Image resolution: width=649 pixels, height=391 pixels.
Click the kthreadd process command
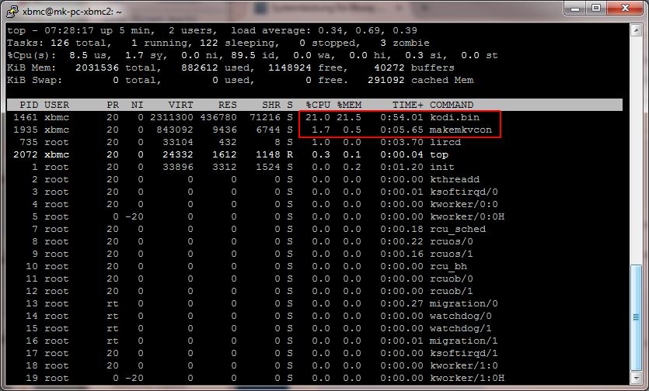(x=455, y=179)
